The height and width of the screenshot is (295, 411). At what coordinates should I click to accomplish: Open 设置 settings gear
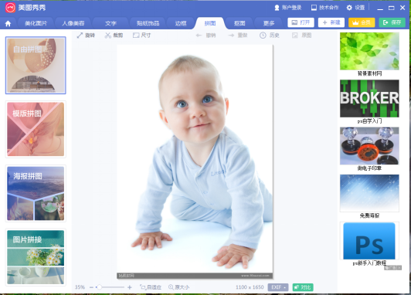[x=355, y=8]
